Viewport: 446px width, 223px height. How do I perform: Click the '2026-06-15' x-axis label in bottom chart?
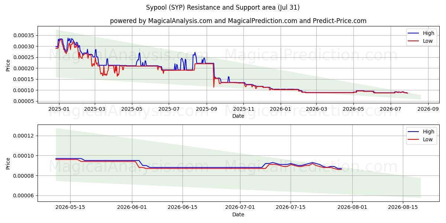click(x=182, y=208)
